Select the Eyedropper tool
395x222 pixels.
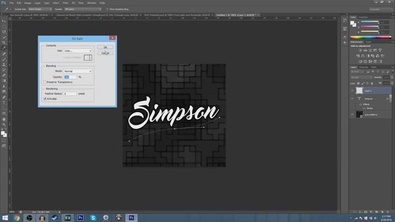(x=4, y=48)
